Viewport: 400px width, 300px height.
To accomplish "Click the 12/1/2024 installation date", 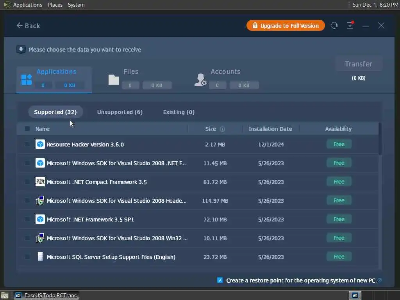I will [x=271, y=145].
